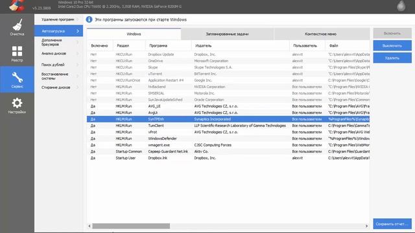Select the uTorrent row
Image resolution: width=415 pixels, height=233 pixels.
(x=228, y=74)
